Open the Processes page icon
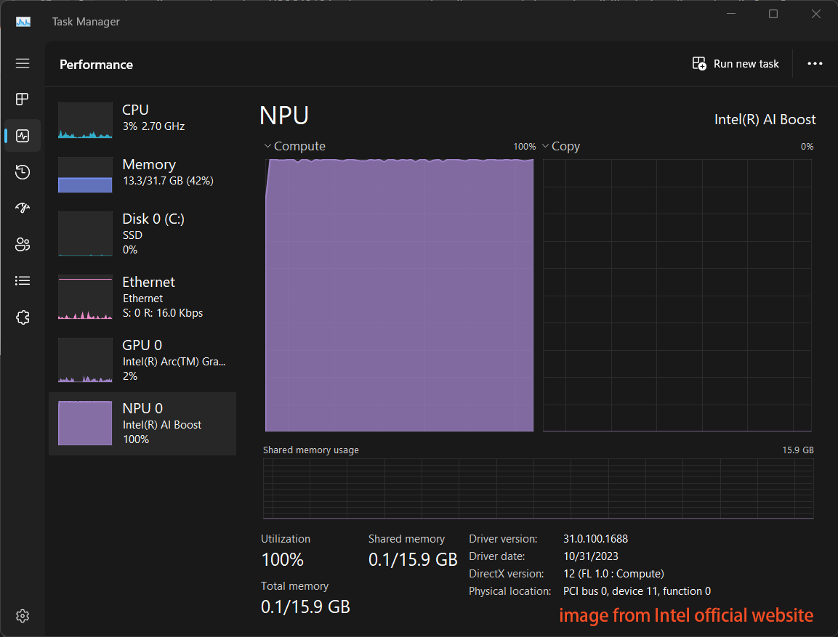Screen dimensions: 838x637 click(23, 99)
